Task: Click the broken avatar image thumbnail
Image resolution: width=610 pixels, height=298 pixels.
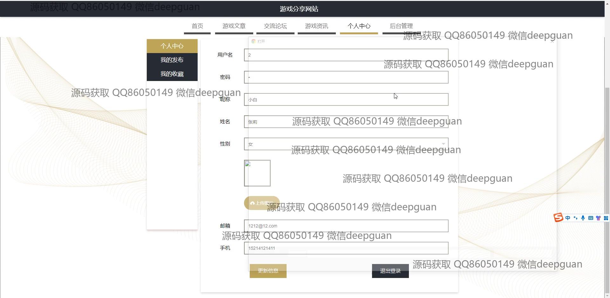Action: pyautogui.click(x=257, y=173)
